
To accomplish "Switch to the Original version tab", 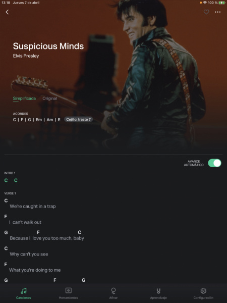I will tap(49, 98).
